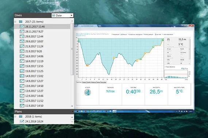Click the profile icon of dive 14.9.2017 15:02
Image resolution: width=208 pixels, height=138 pixels.
coord(22,76)
